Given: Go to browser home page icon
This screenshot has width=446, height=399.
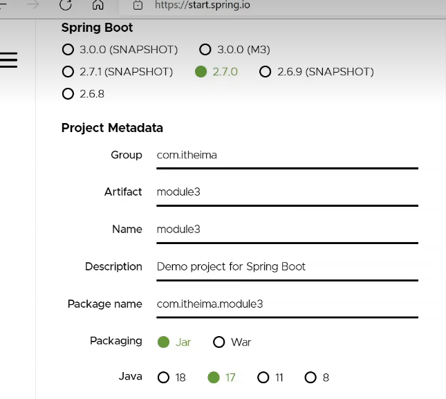Looking at the screenshot, I should point(98,5).
